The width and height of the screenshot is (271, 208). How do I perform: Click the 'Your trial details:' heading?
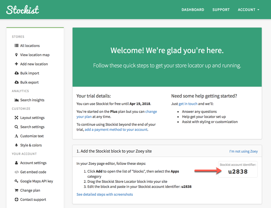tap(94, 96)
